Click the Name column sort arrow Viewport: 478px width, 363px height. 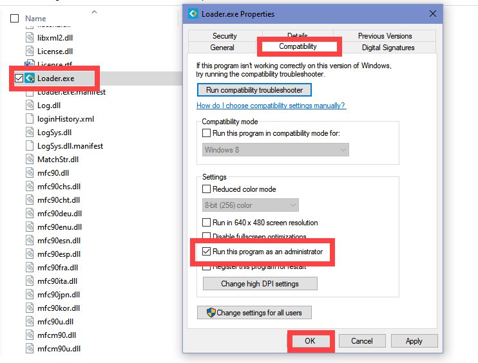[x=94, y=12]
